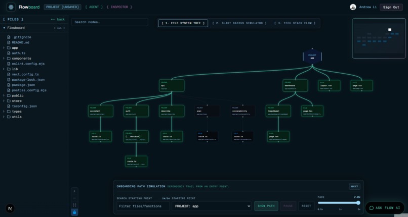Click the back link in Files
This screenshot has height=217, width=408.
click(x=58, y=20)
